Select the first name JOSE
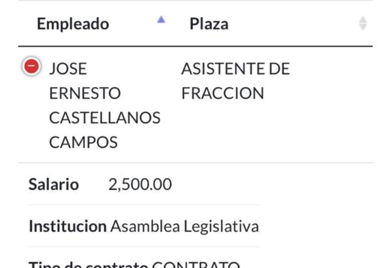386x268 pixels. [x=68, y=69]
